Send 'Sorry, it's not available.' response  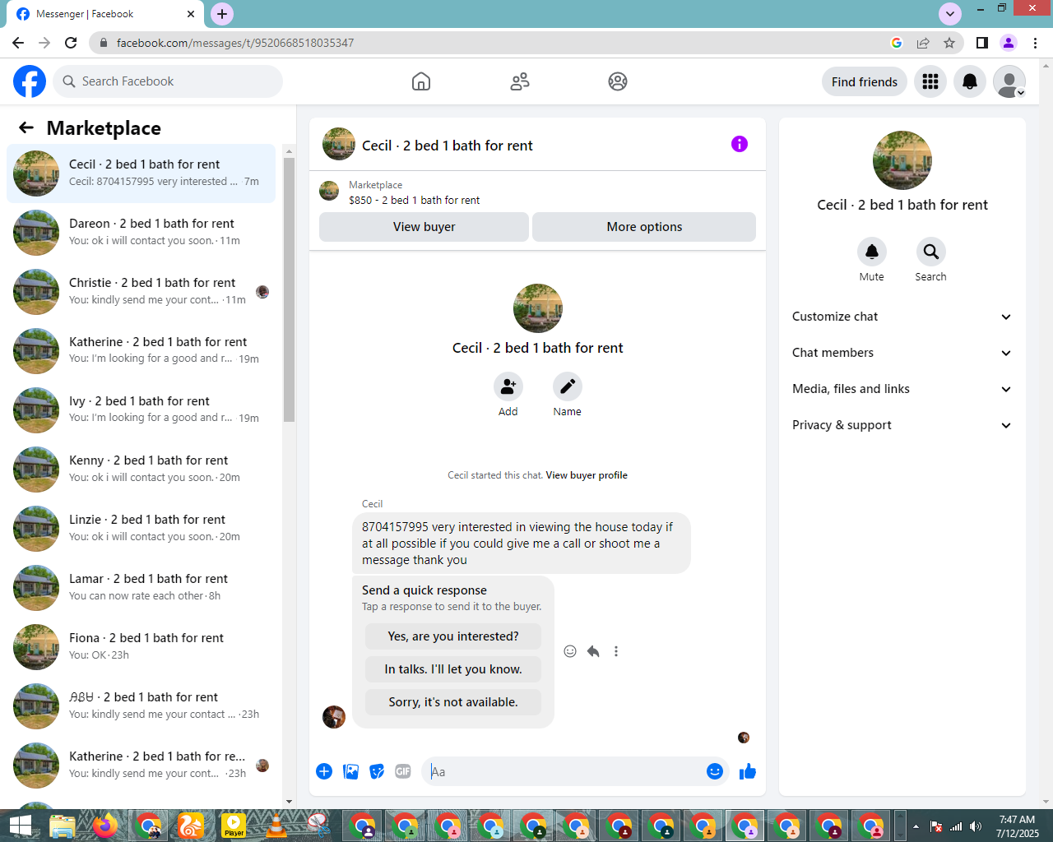pos(453,702)
